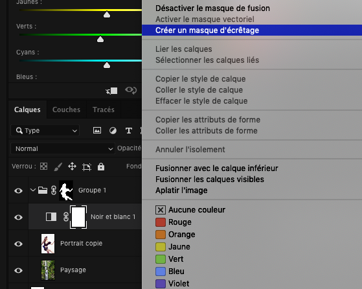This screenshot has width=362, height=289.
Task: Filter layers by adjustment layer icon
Action: point(113,131)
